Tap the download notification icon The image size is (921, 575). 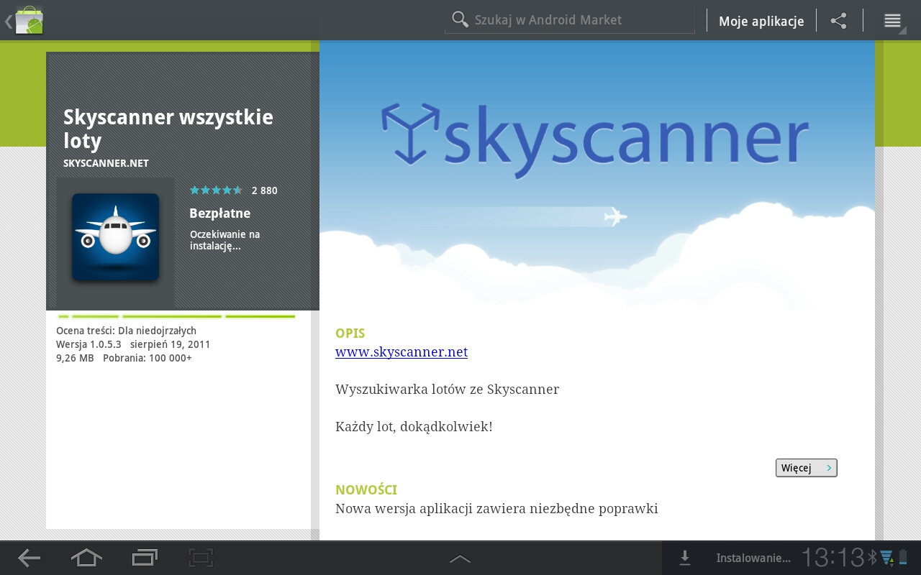coord(685,558)
